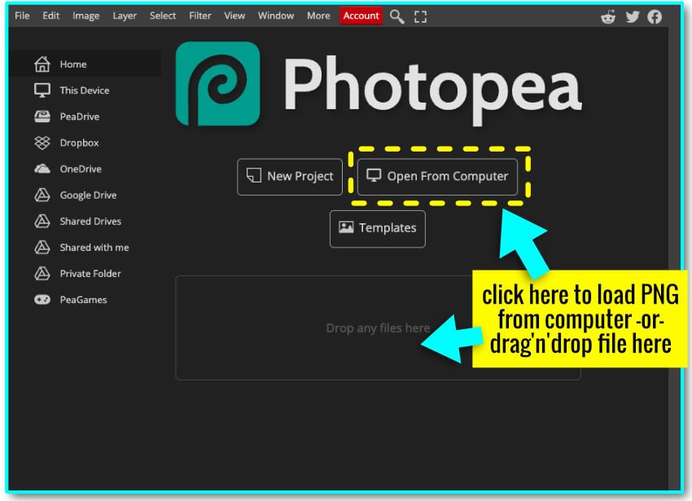Open Shared Drives in the sidebar
The height and width of the screenshot is (501, 692).
[x=85, y=221]
